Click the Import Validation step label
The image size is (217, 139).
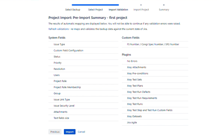(118, 9)
